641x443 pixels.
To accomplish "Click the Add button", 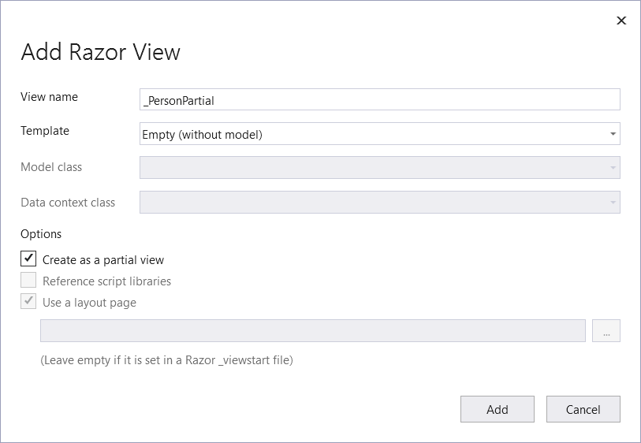I will [x=498, y=409].
